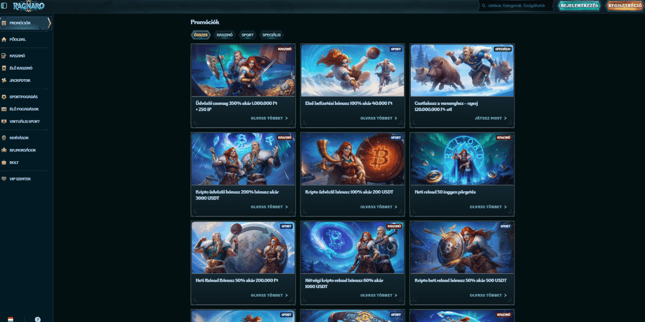The width and height of the screenshot is (645, 322).
Task: Click Olvass többet on Heti Reload Bónusz 50% card
Action: 269,295
